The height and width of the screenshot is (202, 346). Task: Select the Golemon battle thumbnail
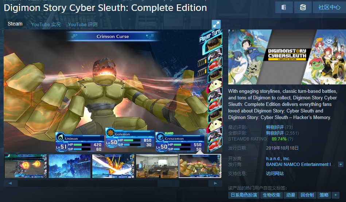click(x=200, y=166)
